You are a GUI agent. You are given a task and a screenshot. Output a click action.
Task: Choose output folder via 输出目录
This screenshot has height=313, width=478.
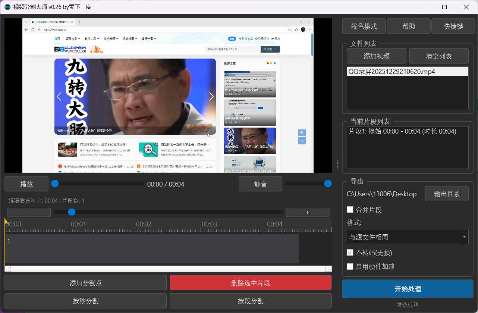click(x=446, y=194)
